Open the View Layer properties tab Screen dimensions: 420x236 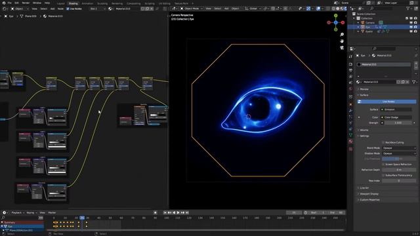350,77
